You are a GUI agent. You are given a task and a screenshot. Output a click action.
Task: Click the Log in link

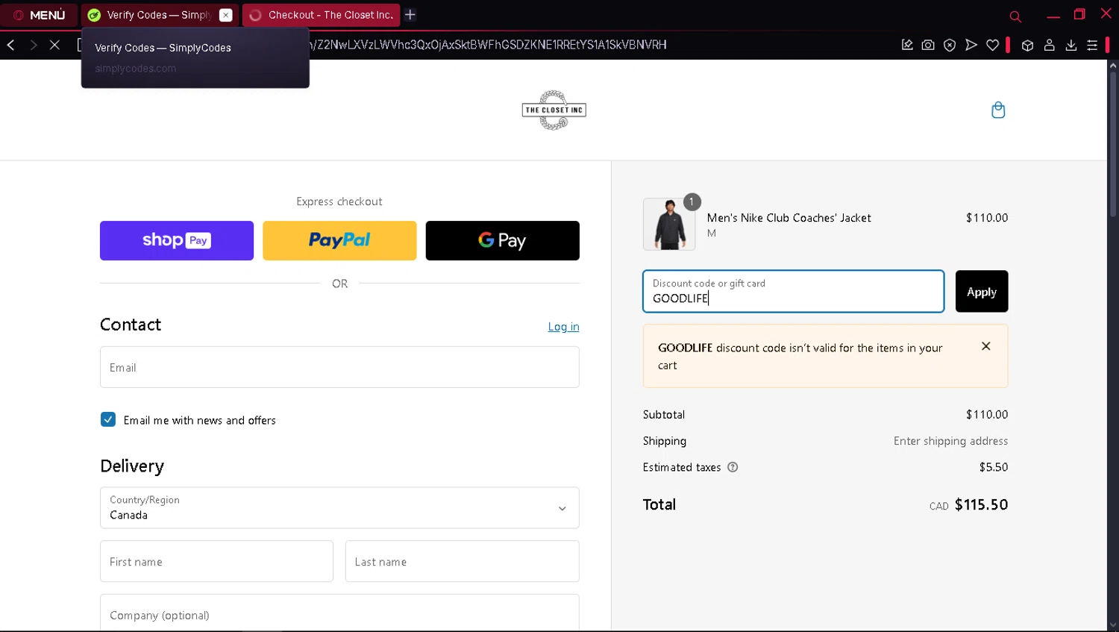563,327
